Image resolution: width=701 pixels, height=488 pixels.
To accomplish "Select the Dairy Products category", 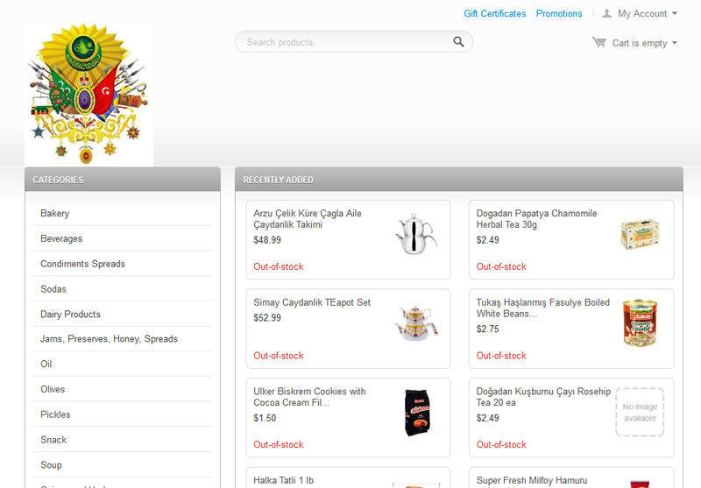I will [70, 315].
